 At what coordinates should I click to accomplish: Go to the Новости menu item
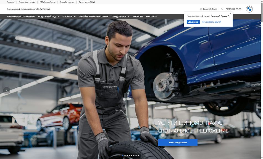tap(138, 17)
